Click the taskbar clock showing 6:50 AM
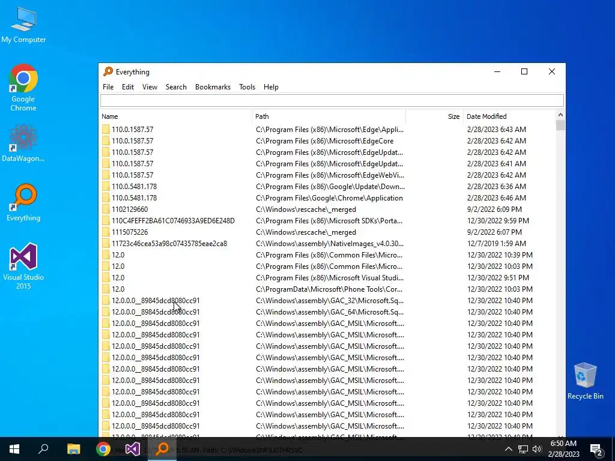 coord(563,449)
